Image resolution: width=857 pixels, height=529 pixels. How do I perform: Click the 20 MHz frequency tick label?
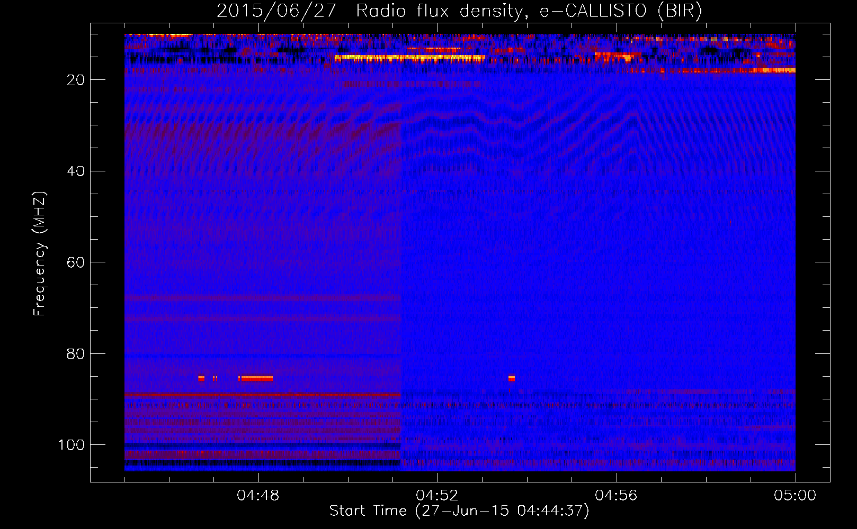pyautogui.click(x=76, y=80)
